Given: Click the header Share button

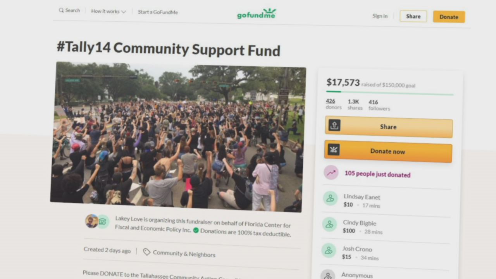Looking at the screenshot, I should [x=413, y=16].
